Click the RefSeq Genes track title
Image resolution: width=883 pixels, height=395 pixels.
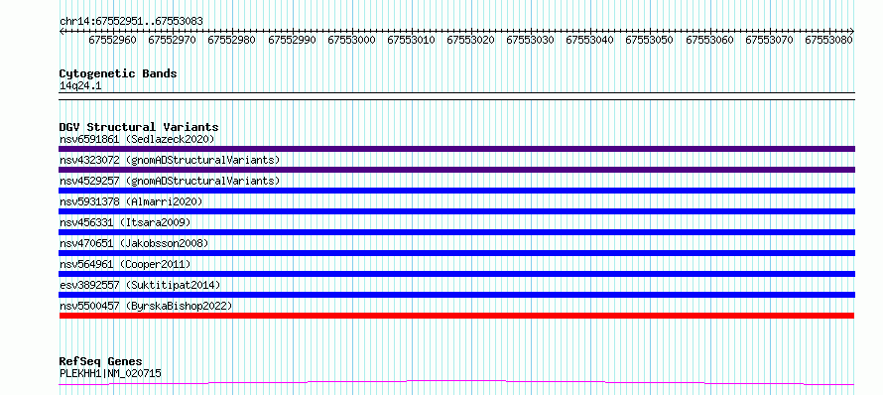pos(100,362)
